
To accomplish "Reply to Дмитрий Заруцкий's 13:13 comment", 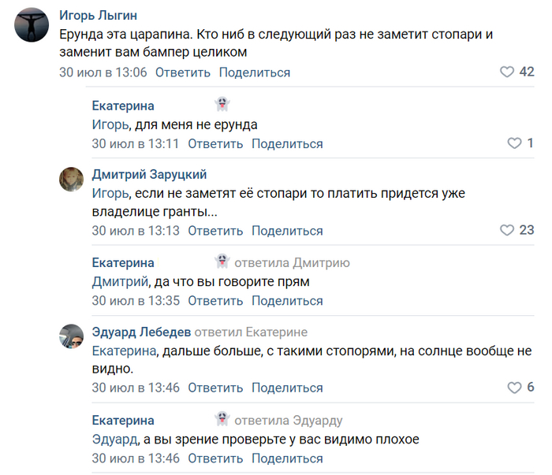I will pyautogui.click(x=215, y=231).
